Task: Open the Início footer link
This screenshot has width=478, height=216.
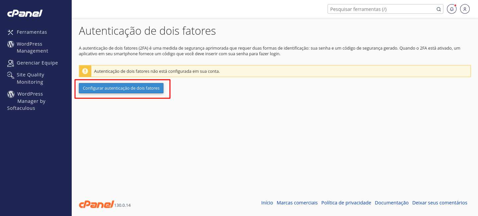Action: (x=267, y=203)
